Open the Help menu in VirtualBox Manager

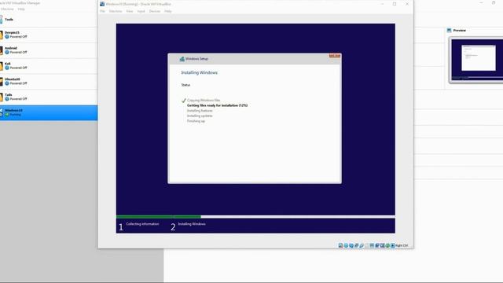click(x=21, y=9)
